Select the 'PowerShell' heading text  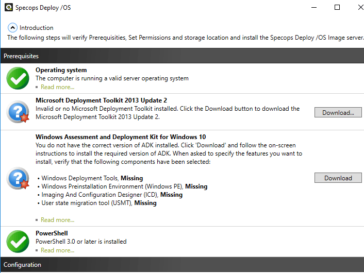[x=52, y=233]
